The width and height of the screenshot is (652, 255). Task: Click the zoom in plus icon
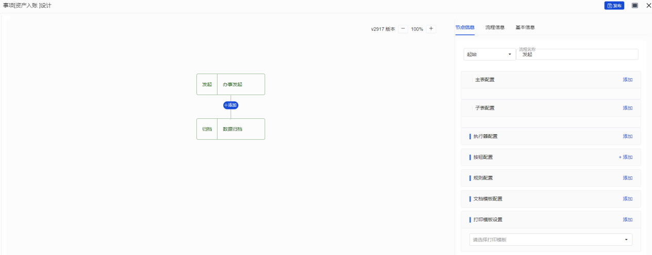[x=431, y=29]
